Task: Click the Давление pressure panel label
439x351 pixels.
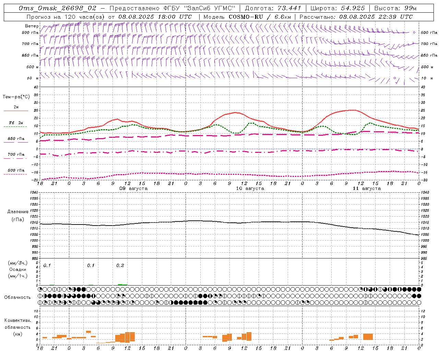Action: click(18, 212)
